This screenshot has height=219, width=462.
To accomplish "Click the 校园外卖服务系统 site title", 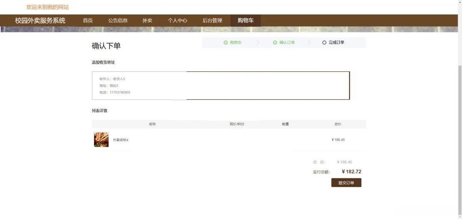I will click(40, 21).
